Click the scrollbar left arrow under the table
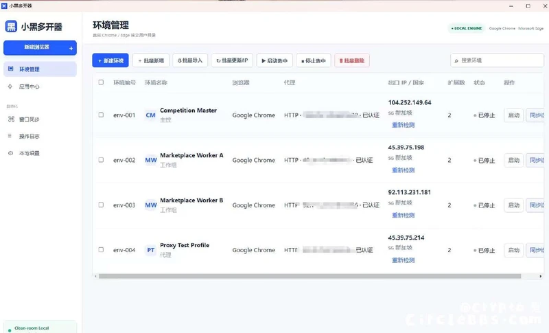Viewport: 549px width, 333px height. (x=95, y=276)
